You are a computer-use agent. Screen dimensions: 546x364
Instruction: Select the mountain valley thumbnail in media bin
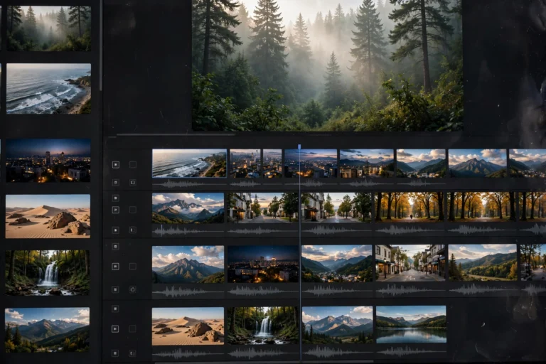[47, 329]
